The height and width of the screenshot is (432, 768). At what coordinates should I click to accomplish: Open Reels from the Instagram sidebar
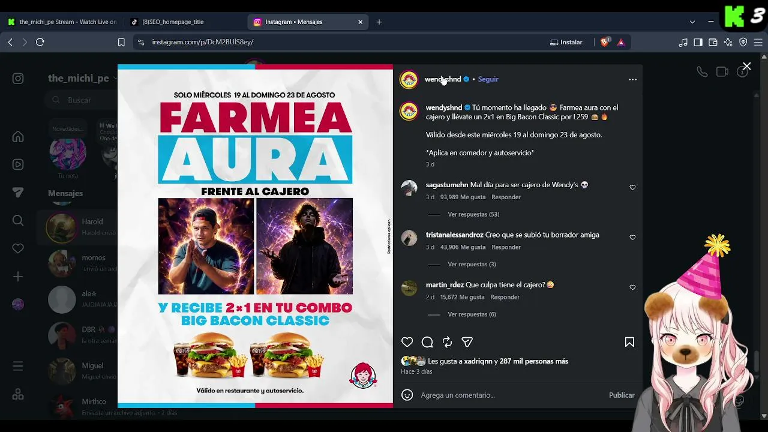[x=18, y=164]
